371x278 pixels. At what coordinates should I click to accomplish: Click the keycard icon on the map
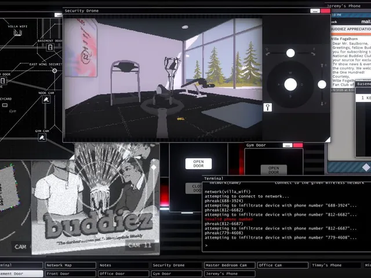(5, 105)
